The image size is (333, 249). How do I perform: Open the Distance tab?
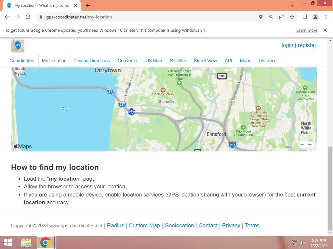coord(268,61)
